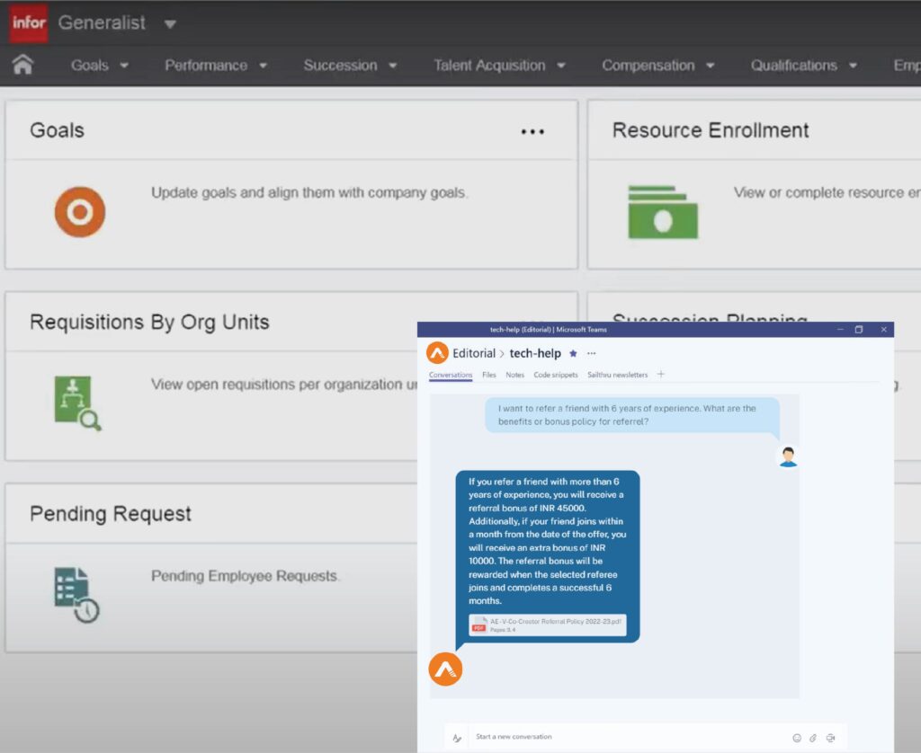Open the tech-help channel more options ellipsis
The image size is (921, 753).
592,353
